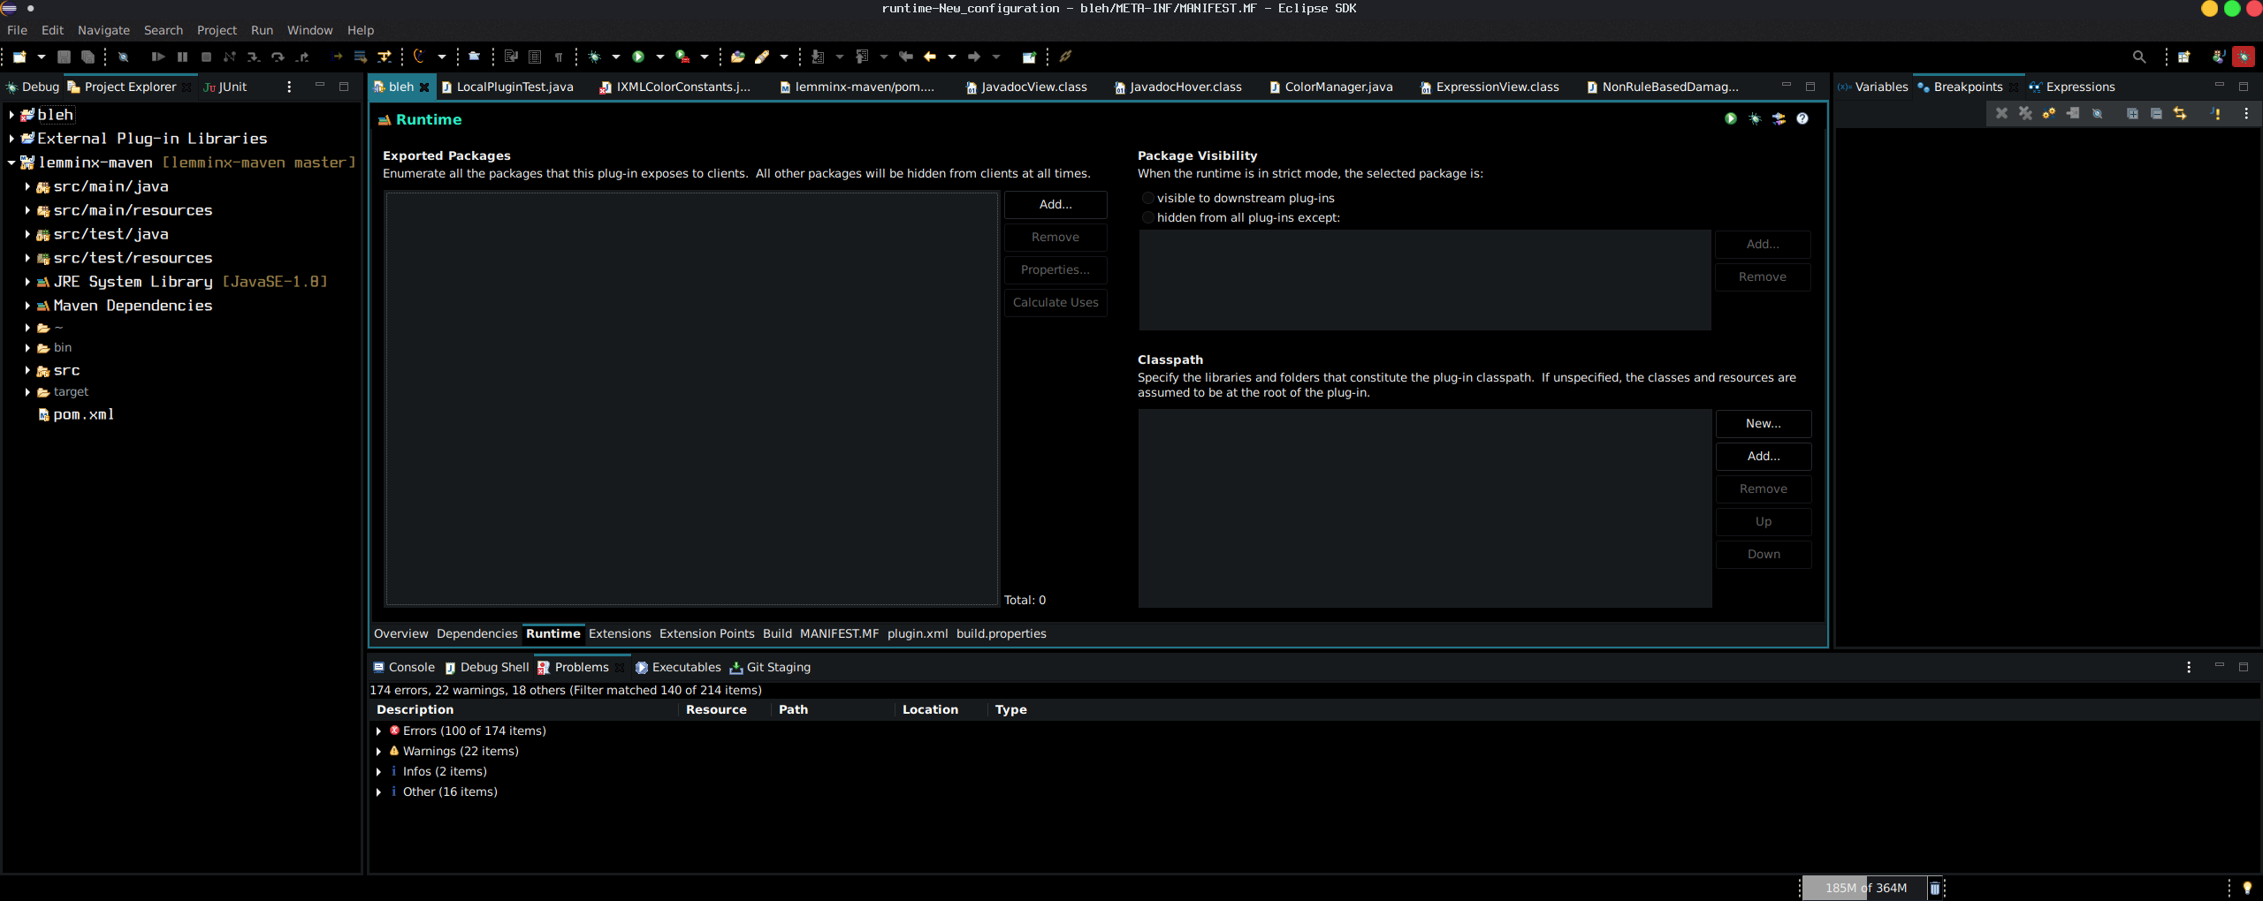
Task: Open Help question mark icon in Runtime header
Action: [1802, 118]
